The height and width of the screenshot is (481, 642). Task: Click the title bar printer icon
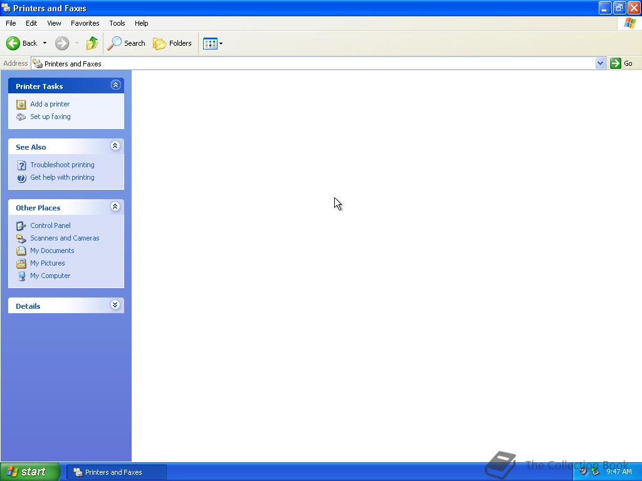[x=6, y=8]
